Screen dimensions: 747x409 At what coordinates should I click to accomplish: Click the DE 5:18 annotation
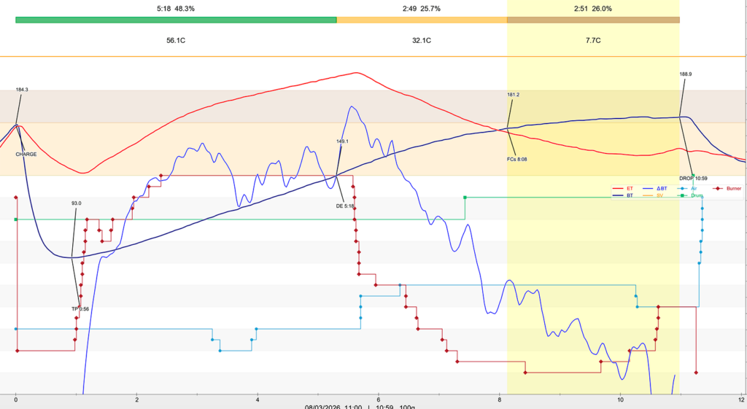point(345,206)
